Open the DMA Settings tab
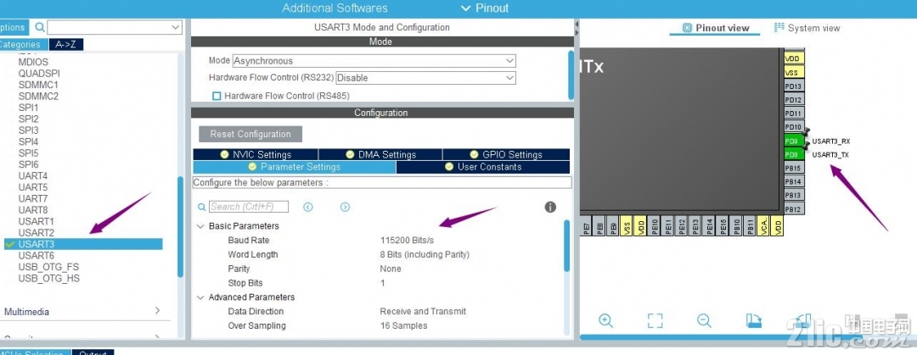Screen dimensions: 917x355 (380, 155)
